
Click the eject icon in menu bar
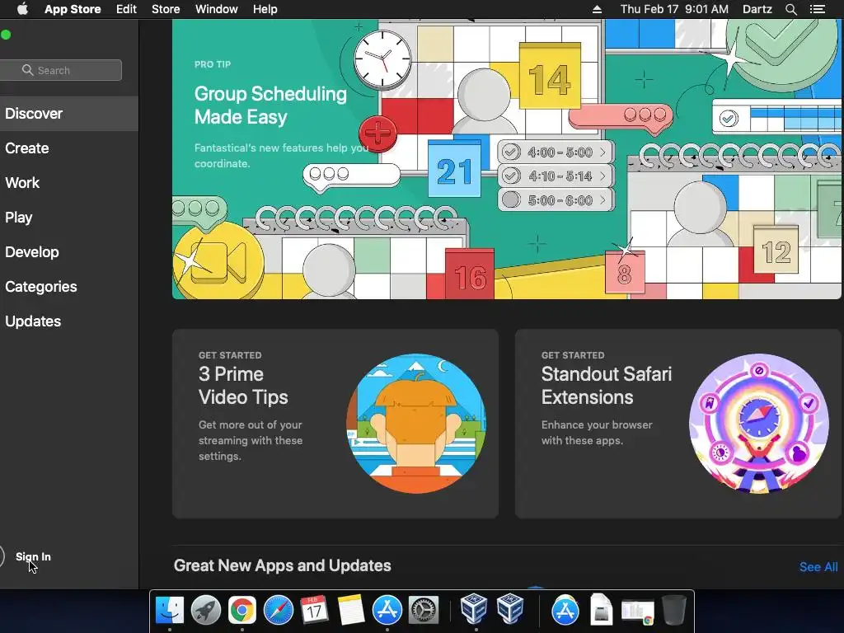[x=597, y=9]
